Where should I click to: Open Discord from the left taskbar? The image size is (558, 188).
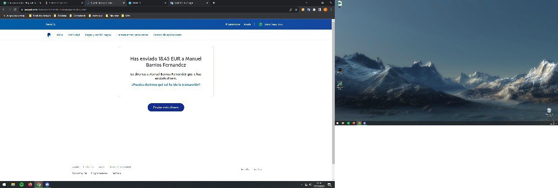pyautogui.click(x=47, y=185)
